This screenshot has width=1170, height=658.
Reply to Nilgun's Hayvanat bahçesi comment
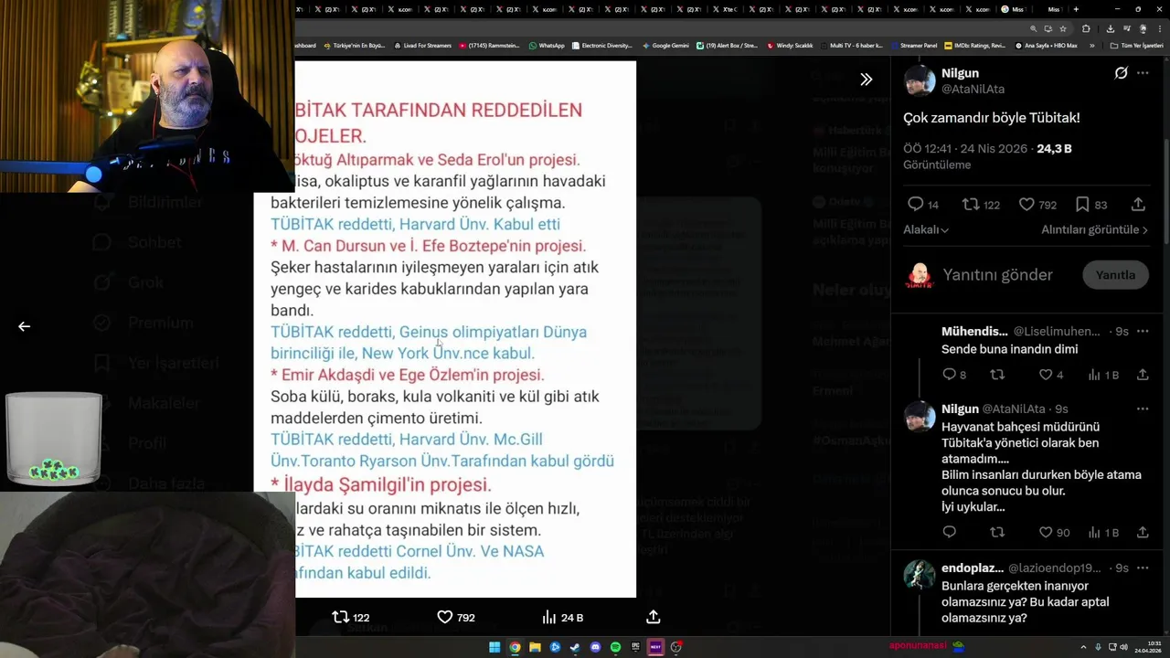949,532
